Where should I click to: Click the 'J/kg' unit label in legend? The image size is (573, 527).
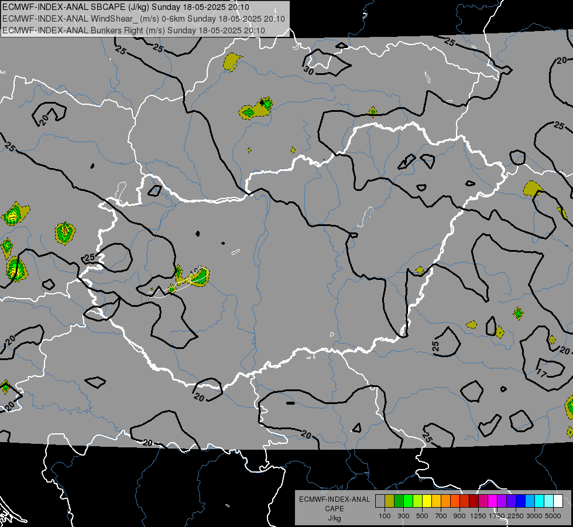334,518
